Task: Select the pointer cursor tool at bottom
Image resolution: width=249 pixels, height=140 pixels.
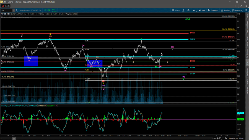Action: click(226, 138)
